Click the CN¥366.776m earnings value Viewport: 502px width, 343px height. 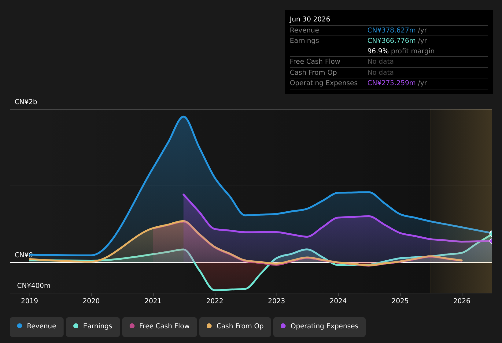coord(392,41)
